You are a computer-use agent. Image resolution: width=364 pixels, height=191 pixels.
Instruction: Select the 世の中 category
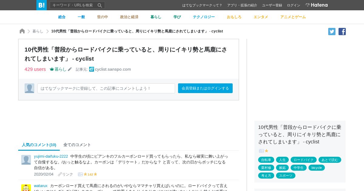click(103, 17)
